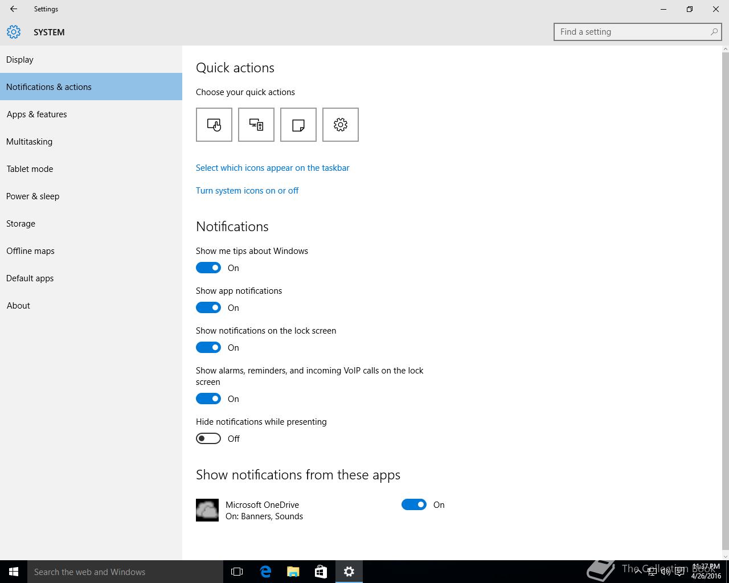Click Turn system icons on or off

point(247,191)
